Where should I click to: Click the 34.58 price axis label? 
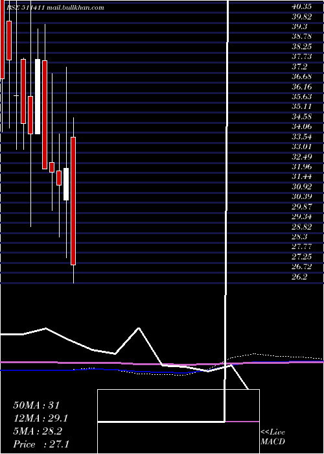pyautogui.click(x=301, y=117)
